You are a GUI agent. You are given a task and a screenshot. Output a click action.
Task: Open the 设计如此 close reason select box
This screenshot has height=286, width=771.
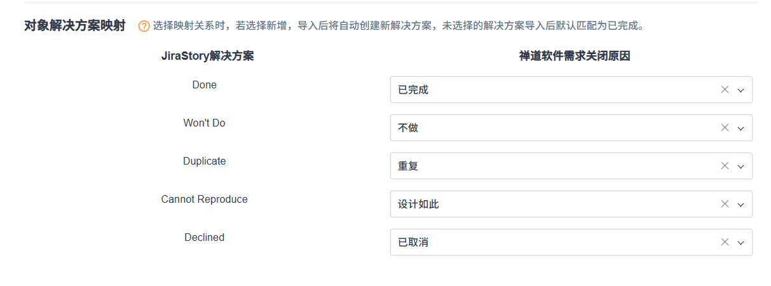pyautogui.click(x=547, y=204)
